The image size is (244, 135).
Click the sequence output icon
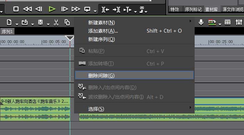[212, 22]
